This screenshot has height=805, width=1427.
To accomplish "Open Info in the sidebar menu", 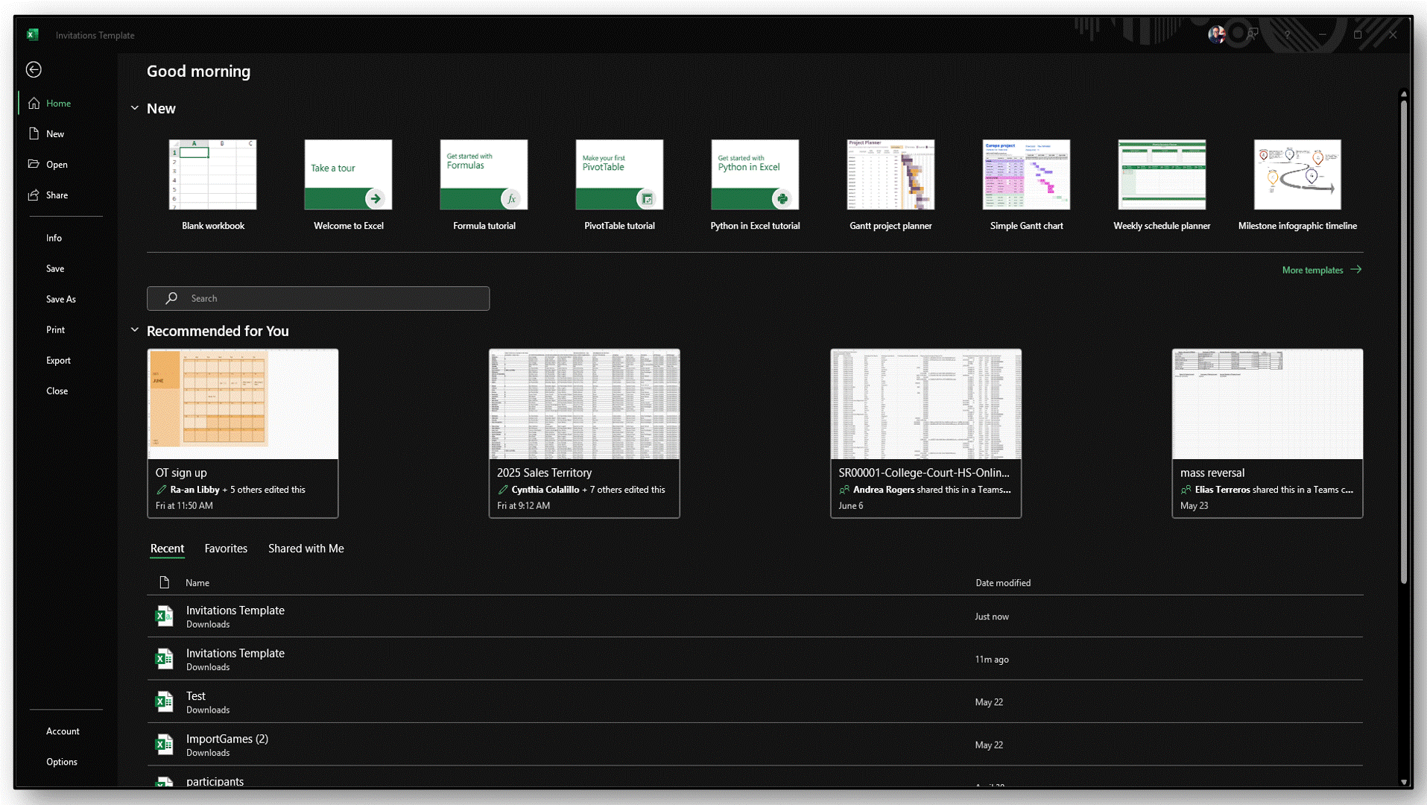I will click(54, 238).
